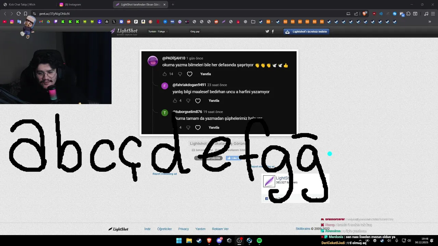The image size is (438, 246).
Task: Like reply by @fahriakdogan9491
Action: 175,101
